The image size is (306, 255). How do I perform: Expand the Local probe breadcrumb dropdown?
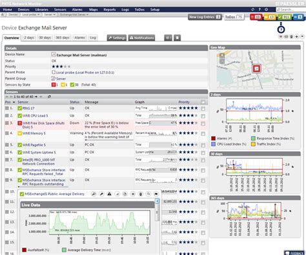tap(31, 15)
